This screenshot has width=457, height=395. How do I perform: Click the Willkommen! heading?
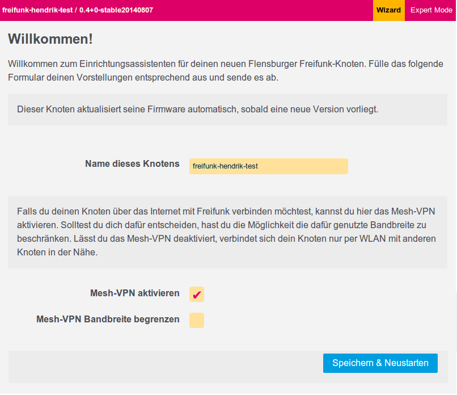point(50,40)
